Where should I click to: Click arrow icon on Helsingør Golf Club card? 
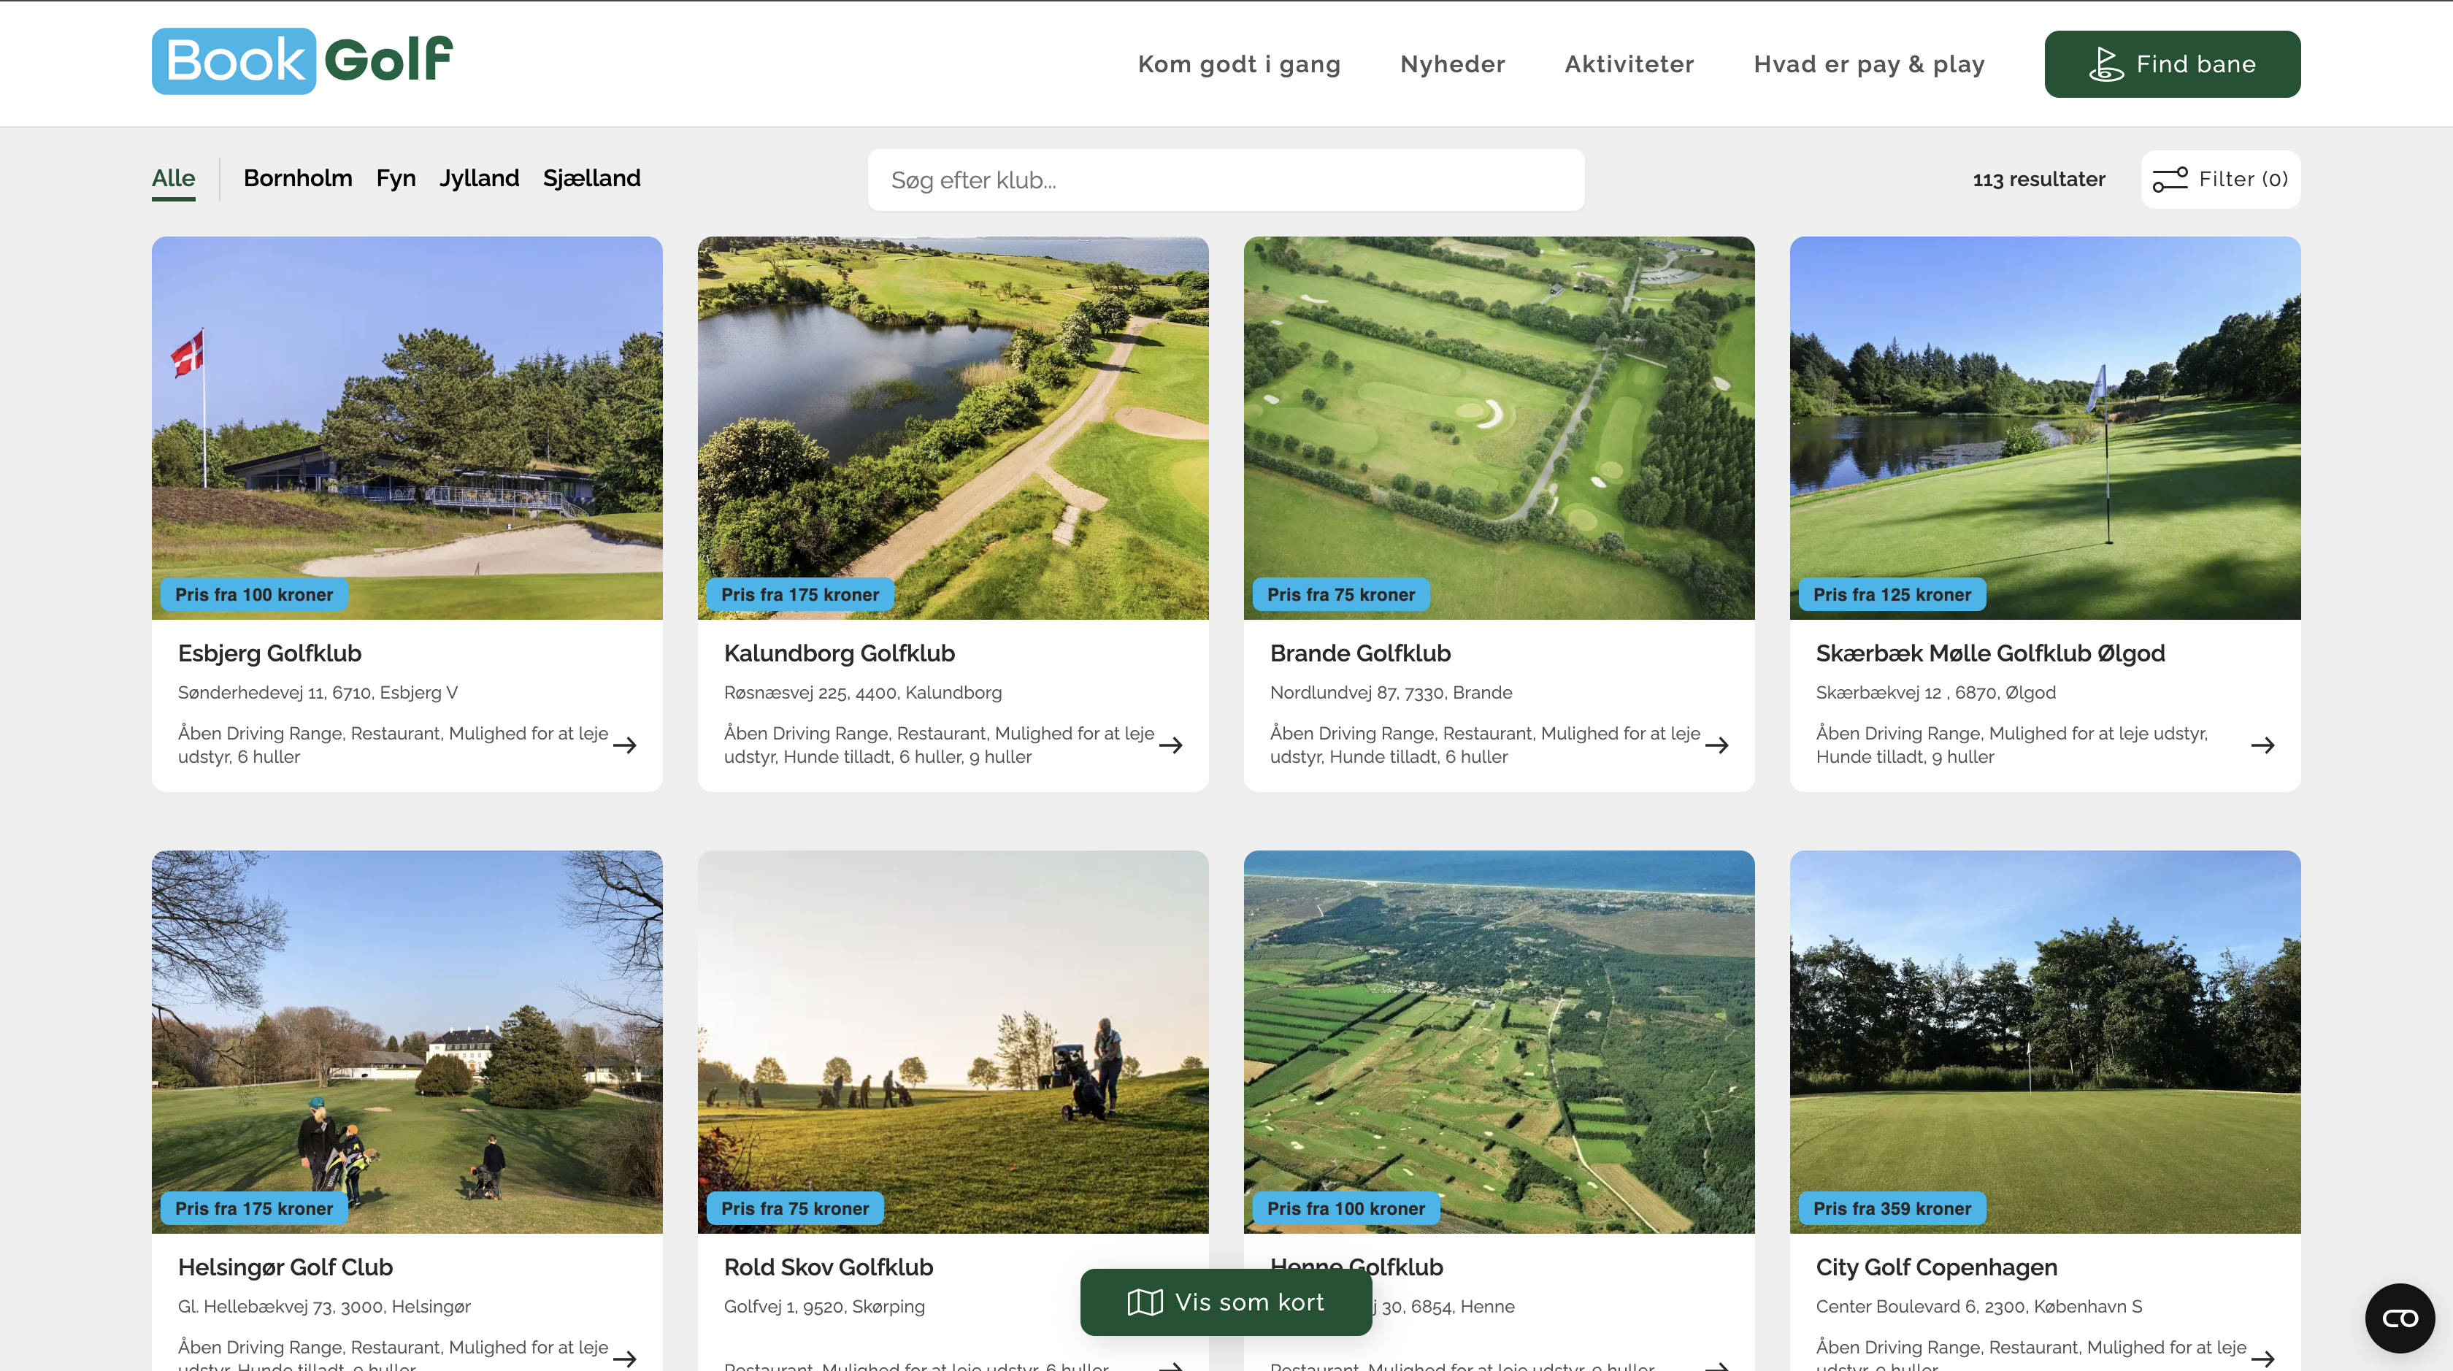[x=625, y=1358]
